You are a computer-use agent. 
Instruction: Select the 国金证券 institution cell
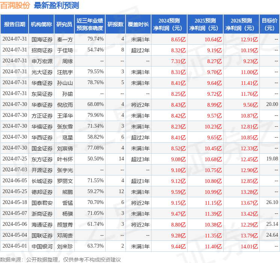[x=42, y=148]
